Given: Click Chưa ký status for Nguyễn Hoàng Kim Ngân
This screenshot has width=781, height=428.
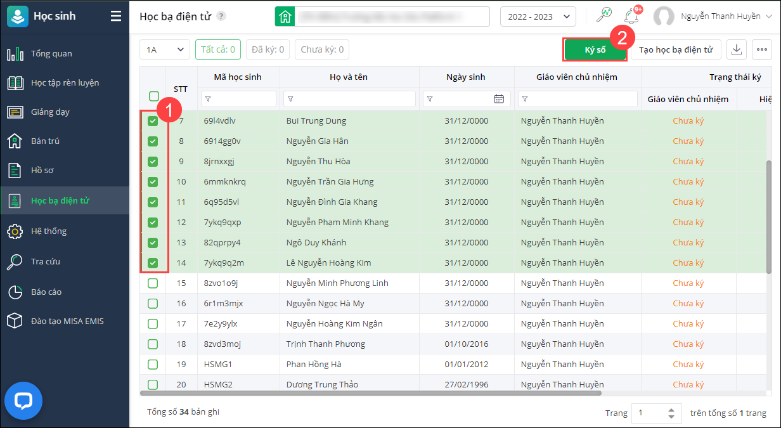Looking at the screenshot, I should [688, 324].
